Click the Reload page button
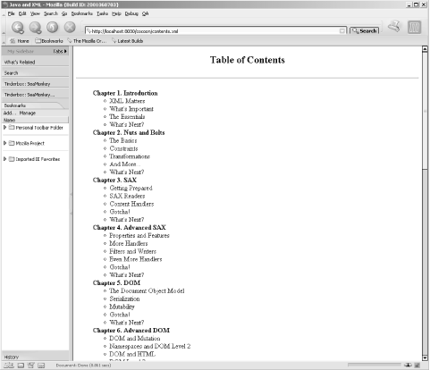The image size is (430, 370). [53, 27]
